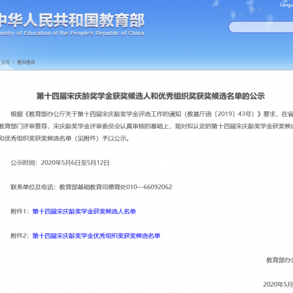
Task: Click the date text 2020年5月 at bottom
Action: [278, 284]
